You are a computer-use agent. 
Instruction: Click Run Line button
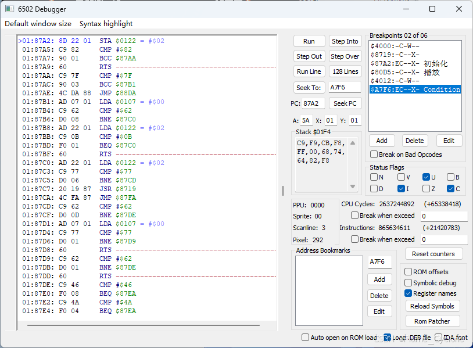[309, 71]
